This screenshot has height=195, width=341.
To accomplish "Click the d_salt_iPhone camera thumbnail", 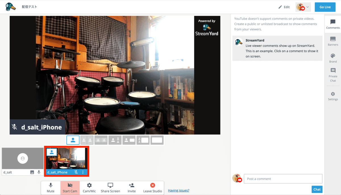I will tap(67, 161).
